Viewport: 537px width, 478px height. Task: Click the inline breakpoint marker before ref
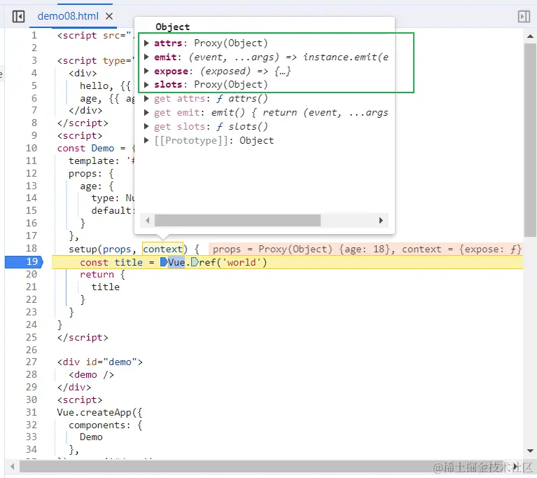tap(195, 262)
